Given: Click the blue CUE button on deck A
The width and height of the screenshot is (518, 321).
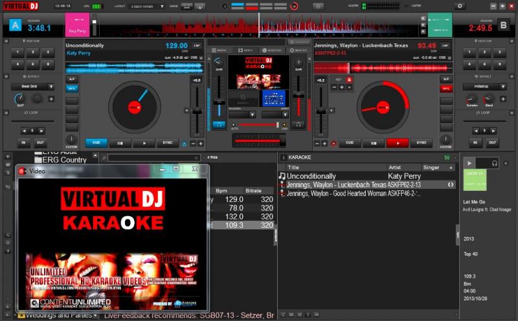Looking at the screenshot, I should pos(96,142).
